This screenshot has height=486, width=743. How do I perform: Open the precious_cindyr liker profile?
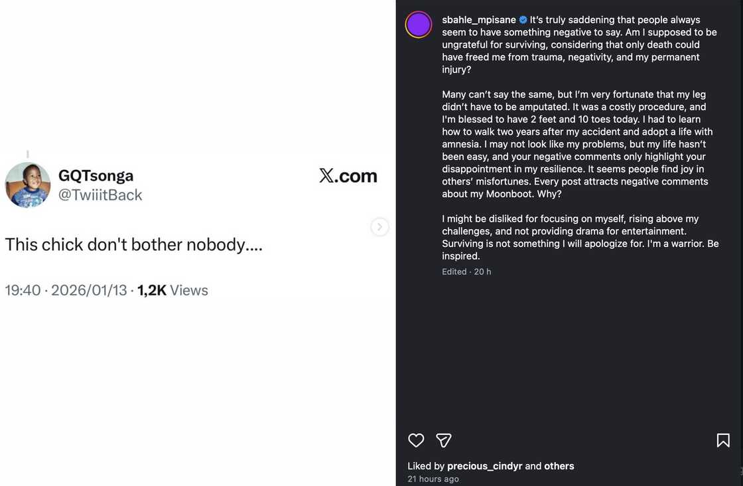tap(484, 466)
